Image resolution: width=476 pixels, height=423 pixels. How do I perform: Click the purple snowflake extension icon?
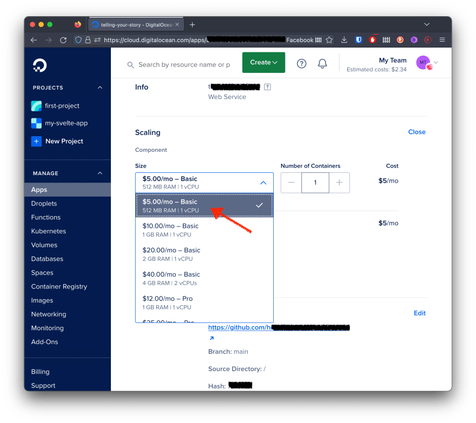click(414, 40)
